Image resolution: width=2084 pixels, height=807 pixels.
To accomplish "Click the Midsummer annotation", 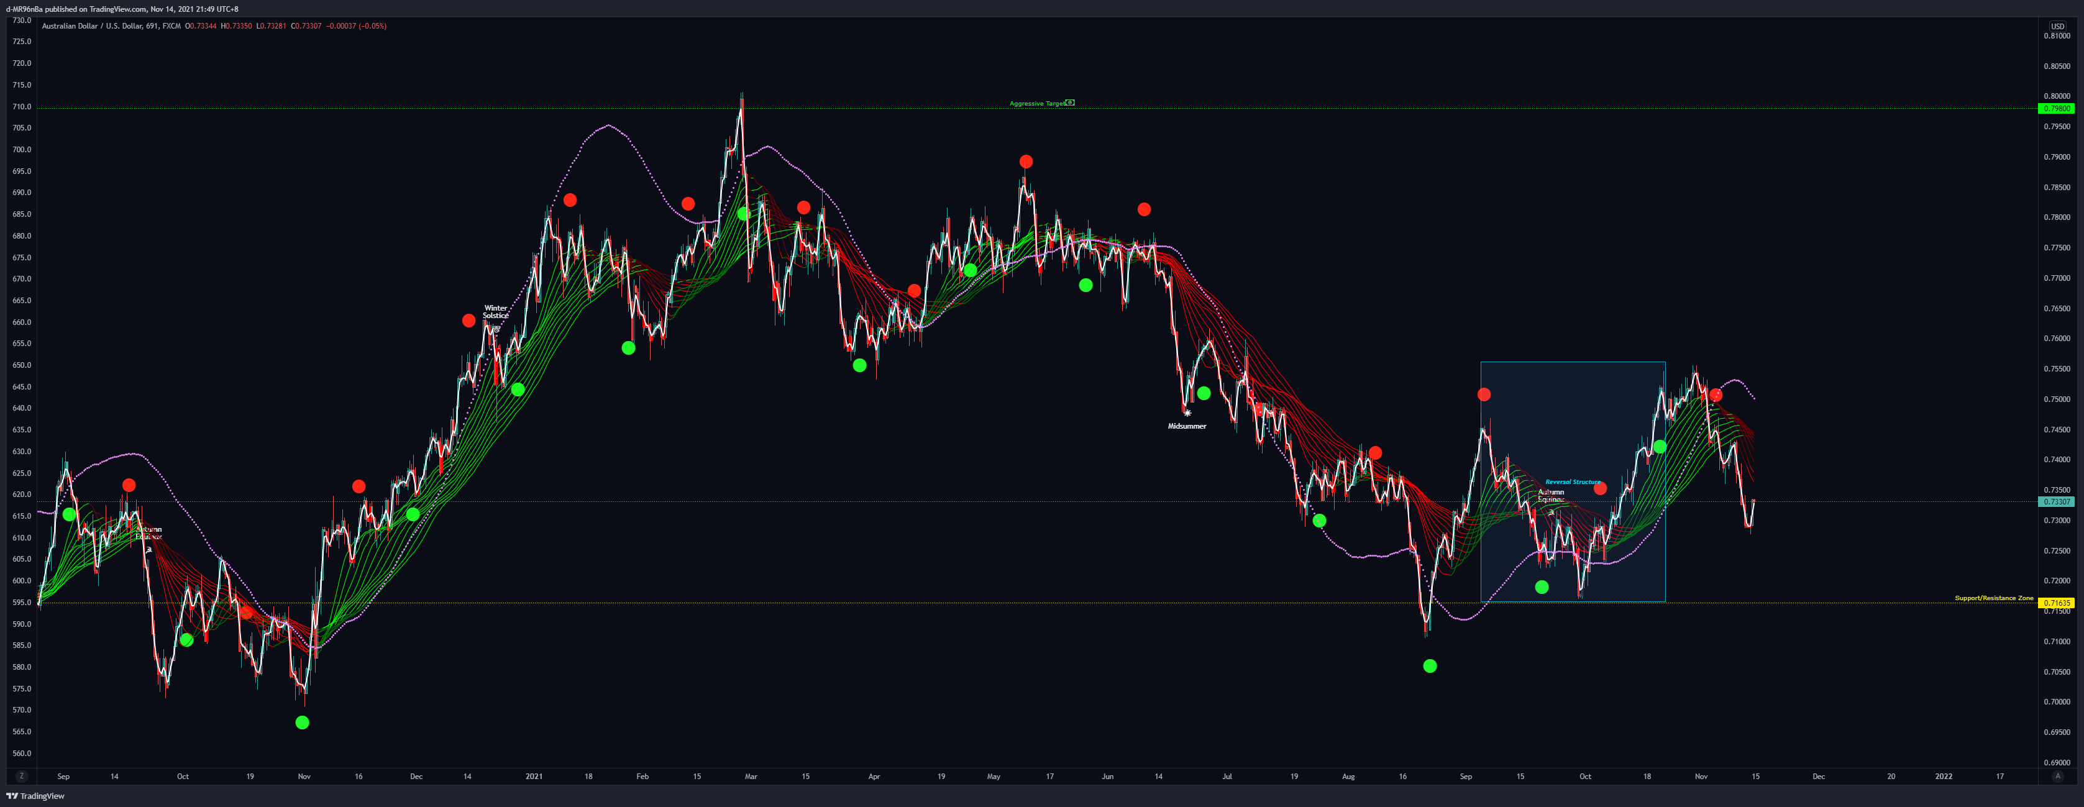I will tap(1187, 426).
